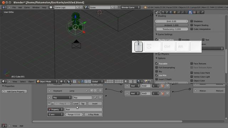Open the Blender Game engine dropdown

pos(130,7)
